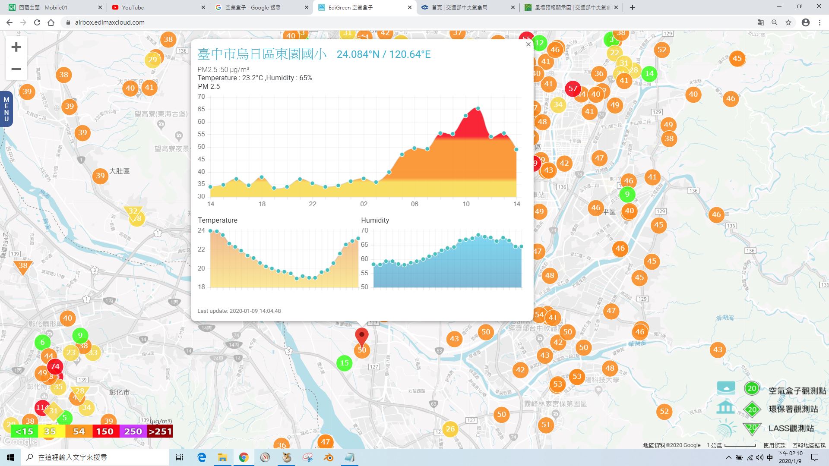Bookmark this page with star icon
The image size is (829, 466).
(788, 22)
